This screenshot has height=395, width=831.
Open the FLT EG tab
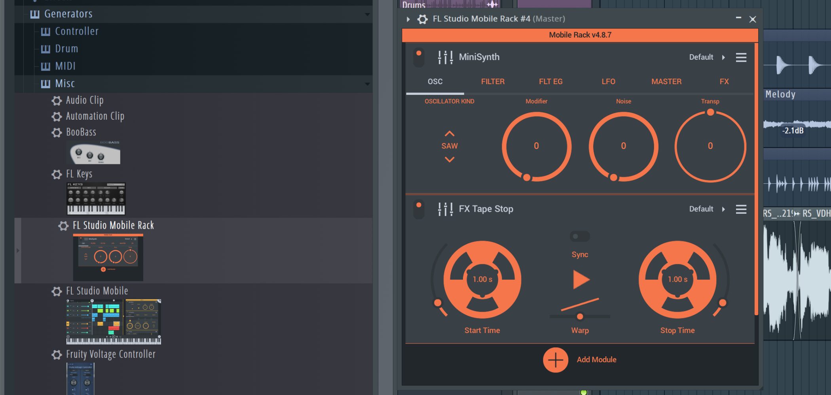coord(550,81)
